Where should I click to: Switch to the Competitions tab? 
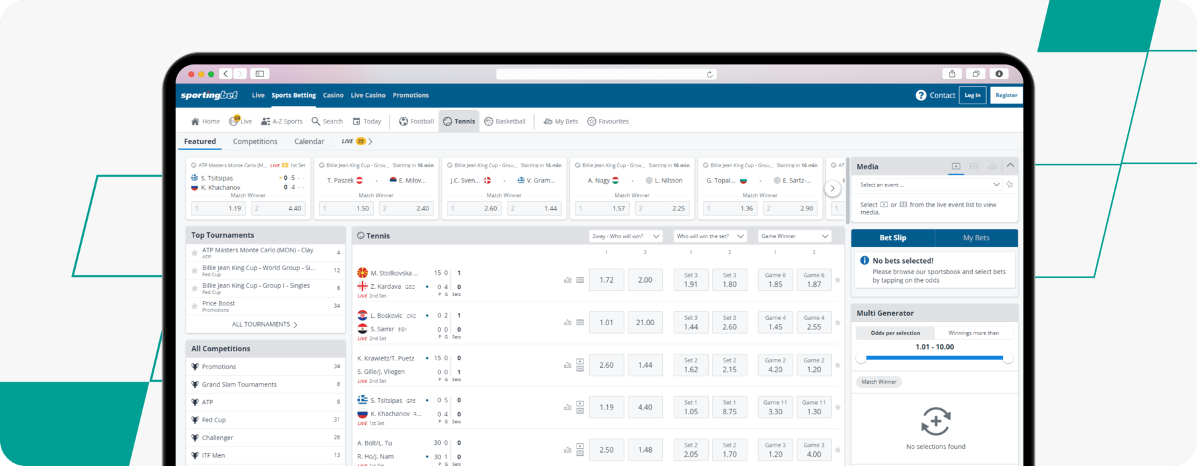click(255, 141)
